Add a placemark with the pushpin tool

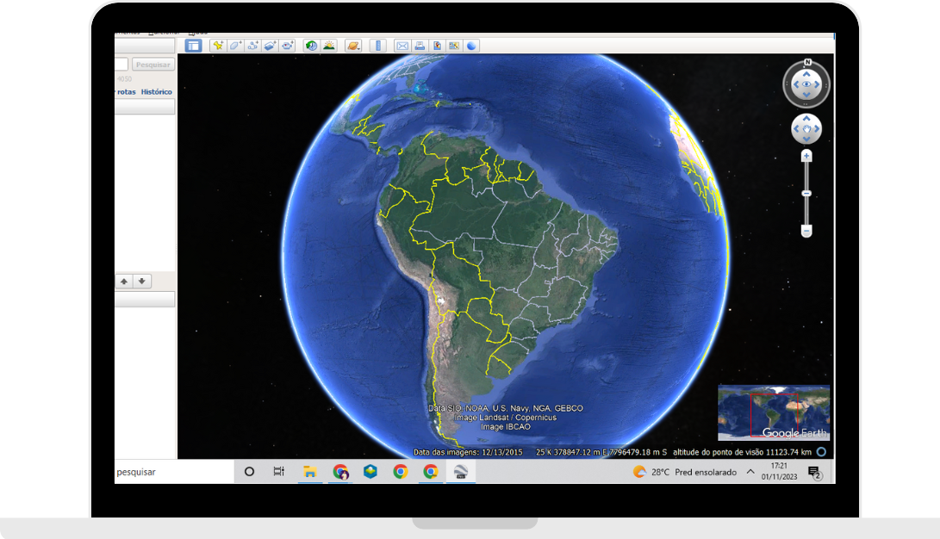click(218, 46)
